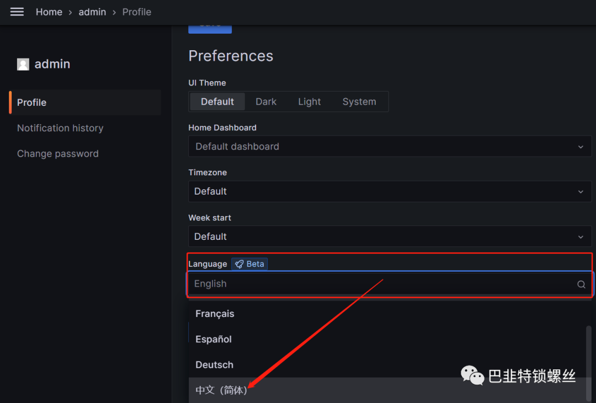The height and width of the screenshot is (403, 596).
Task: Open the Timezone dropdown
Action: (389, 191)
